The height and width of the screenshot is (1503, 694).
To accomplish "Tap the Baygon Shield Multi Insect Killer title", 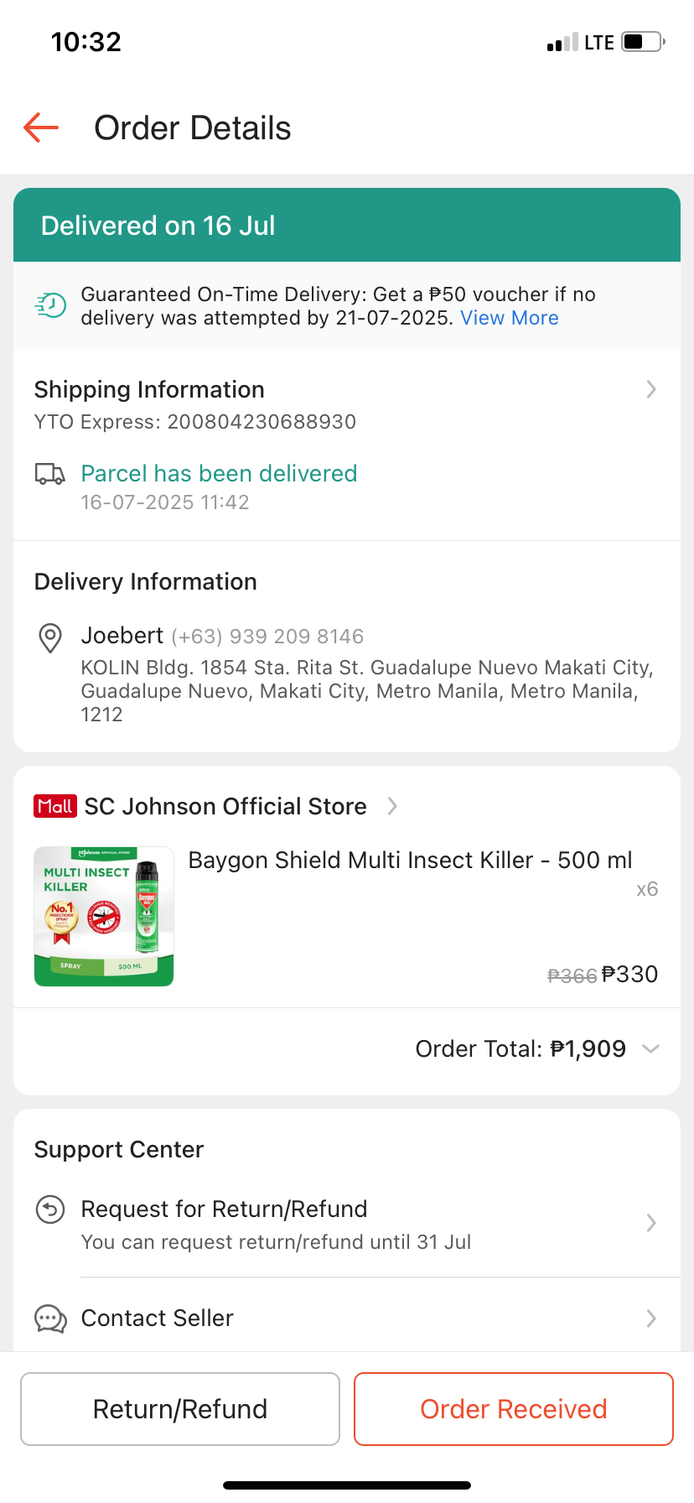I will (410, 861).
